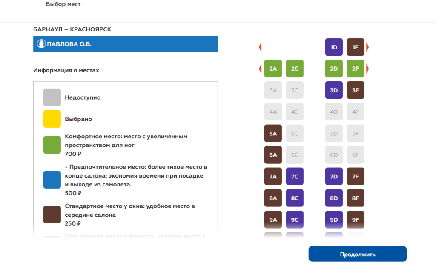This screenshot has height=272, width=436.
Task: Click left exit arrow at row 1
Action: tap(260, 47)
